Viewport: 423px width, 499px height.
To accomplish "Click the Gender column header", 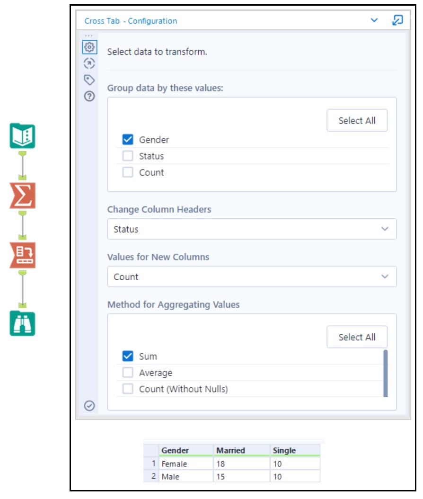I will coord(186,450).
